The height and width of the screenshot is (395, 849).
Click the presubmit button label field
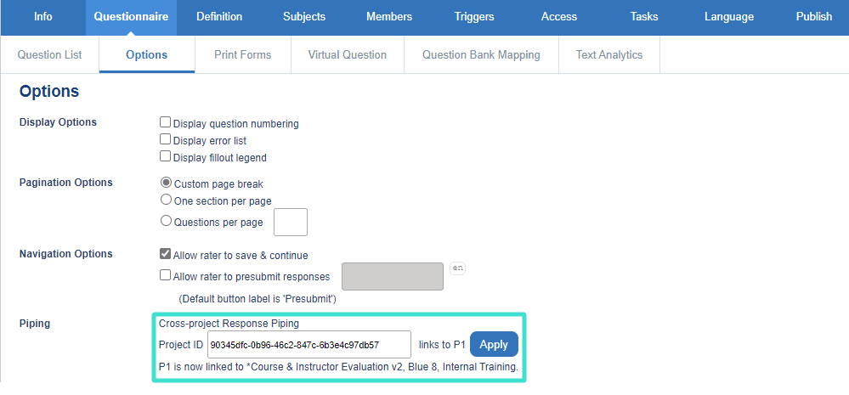coord(393,276)
